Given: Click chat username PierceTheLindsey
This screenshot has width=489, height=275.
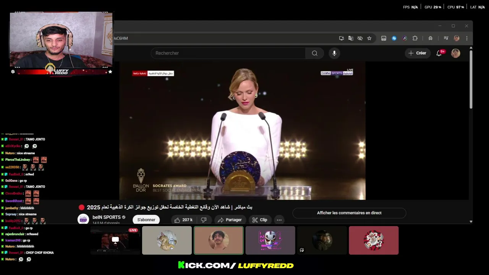Looking at the screenshot, I should click(18, 160).
